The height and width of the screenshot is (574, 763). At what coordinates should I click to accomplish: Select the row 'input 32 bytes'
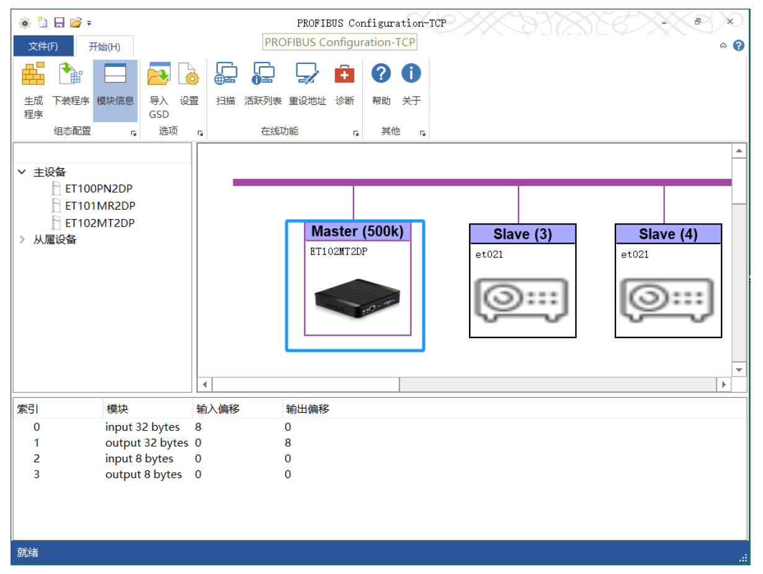(x=380, y=427)
